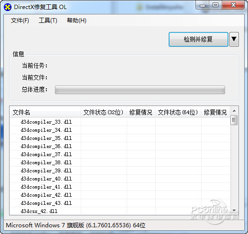Click the 文件状态(64位) column header
Screen dimensions: 248x234
(x=178, y=112)
